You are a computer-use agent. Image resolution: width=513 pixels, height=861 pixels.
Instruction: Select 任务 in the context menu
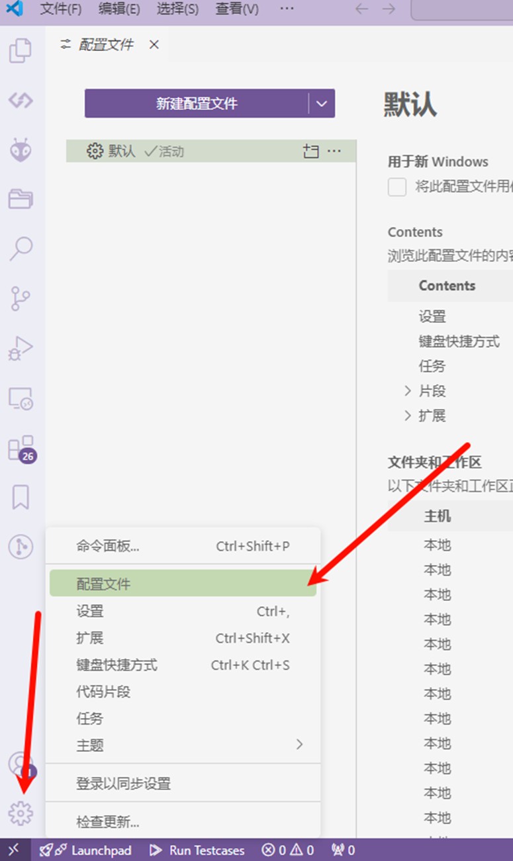click(183, 718)
